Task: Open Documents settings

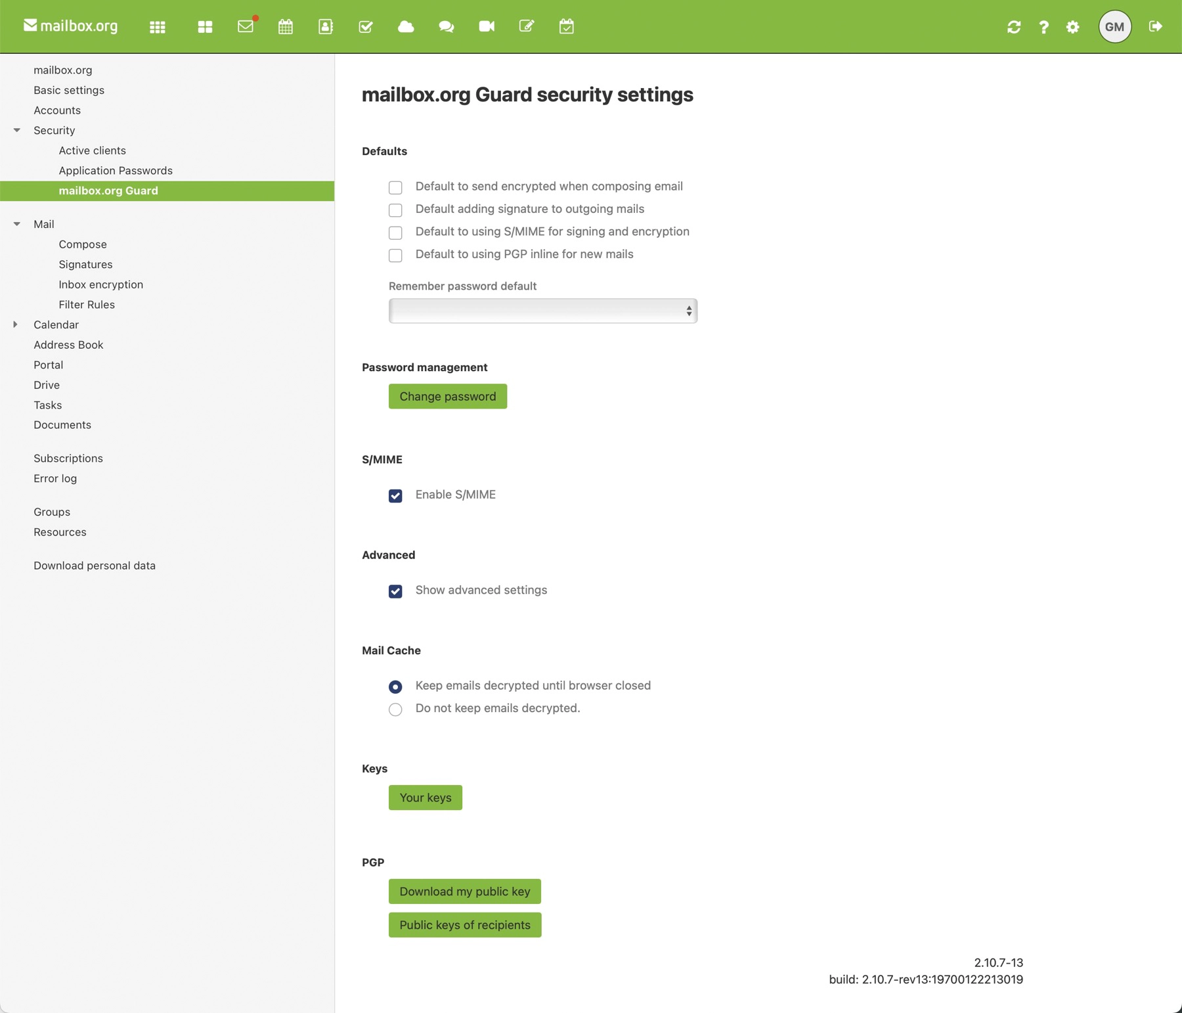Action: [x=62, y=425]
